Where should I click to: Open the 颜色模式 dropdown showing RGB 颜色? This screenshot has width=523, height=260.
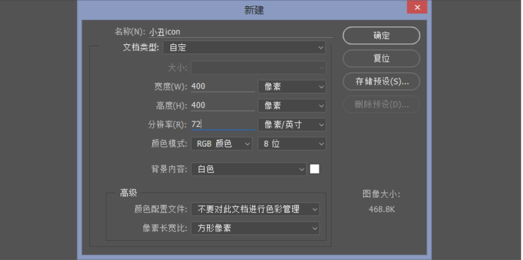coord(221,144)
